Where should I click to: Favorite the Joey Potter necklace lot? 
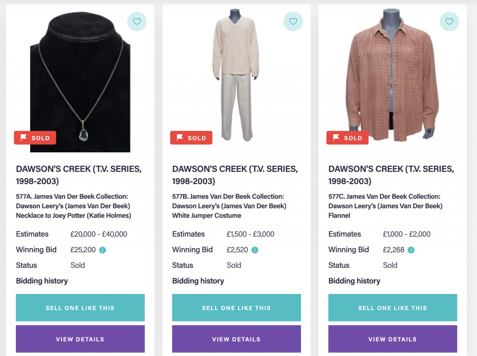[136, 21]
